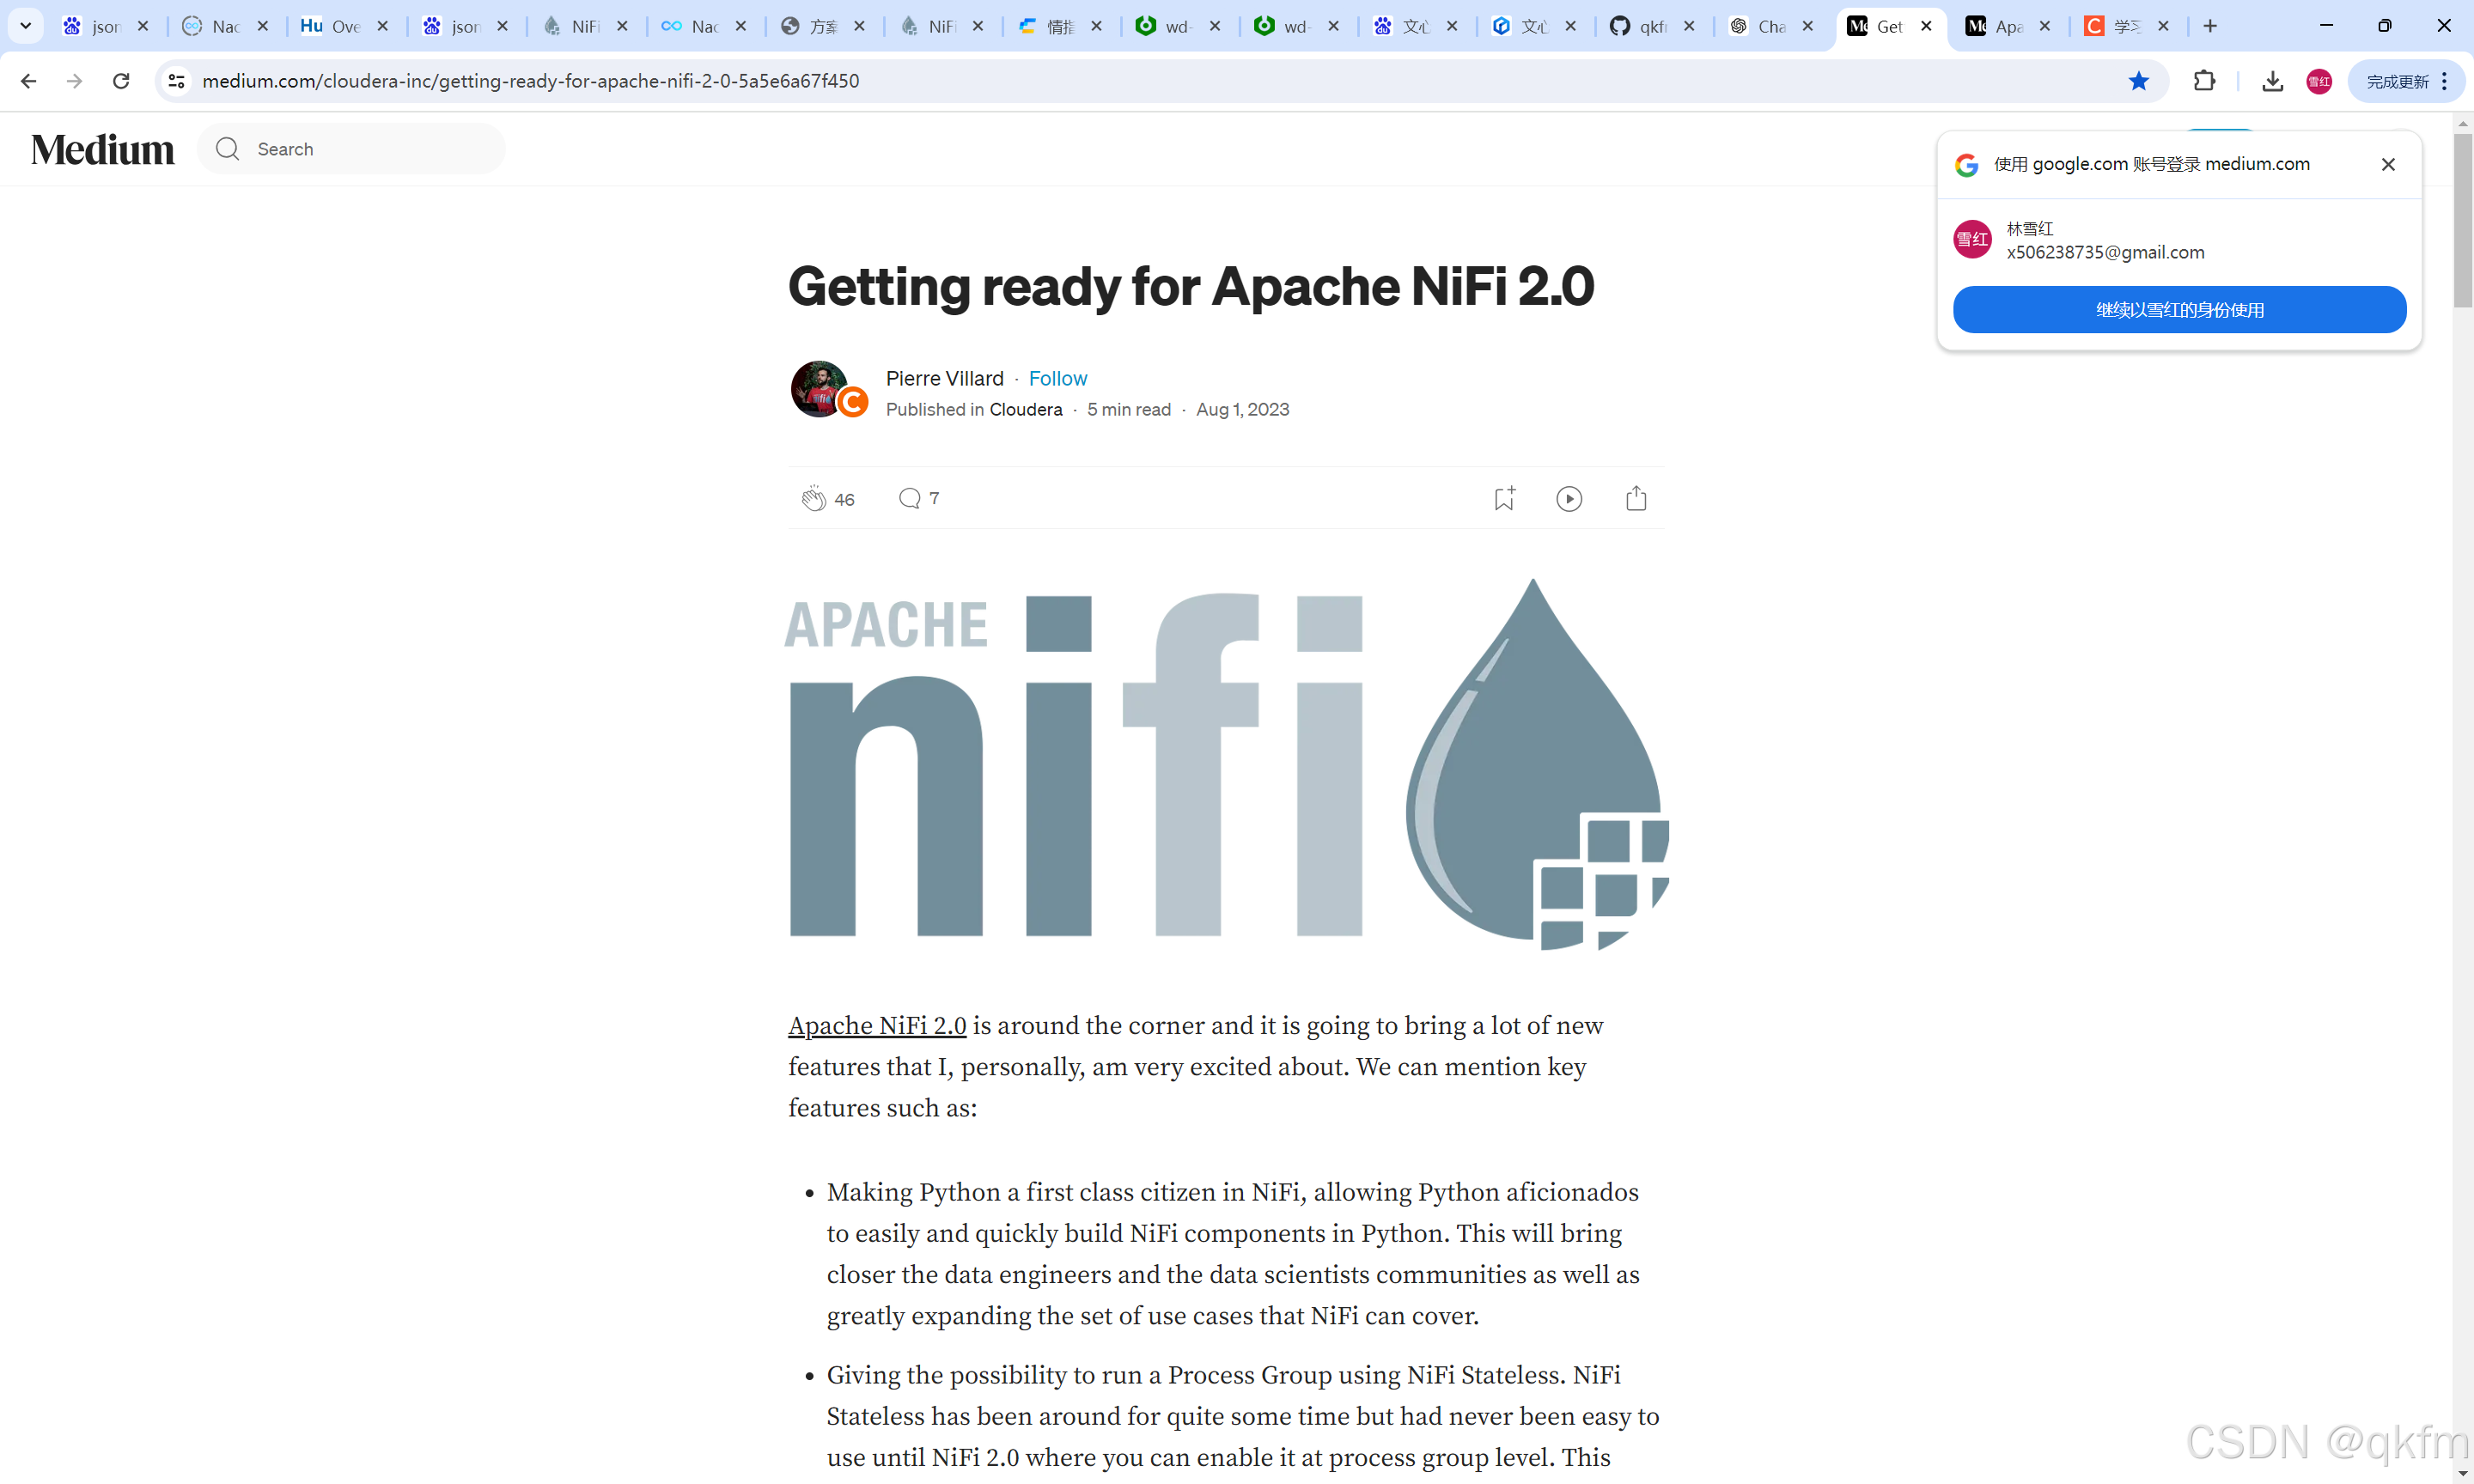Open the article share icon
Screen dimensions: 2474x1484
(1636, 498)
